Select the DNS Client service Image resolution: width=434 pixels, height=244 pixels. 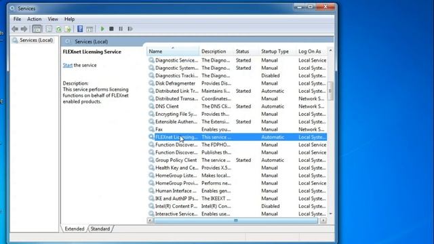pyautogui.click(x=237, y=106)
